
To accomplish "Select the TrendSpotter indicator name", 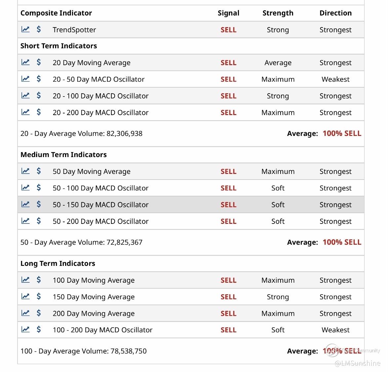I will pos(74,30).
